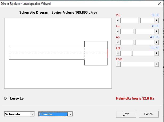Click Path scrollbar right arrow
This screenshot has height=122, width=164.
coord(157,64)
